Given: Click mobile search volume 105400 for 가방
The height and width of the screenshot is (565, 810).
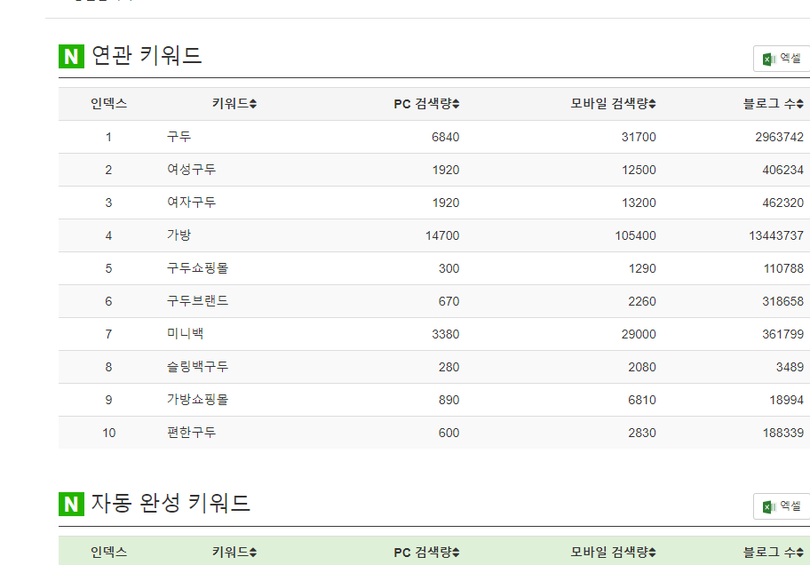Looking at the screenshot, I should click(x=635, y=235).
